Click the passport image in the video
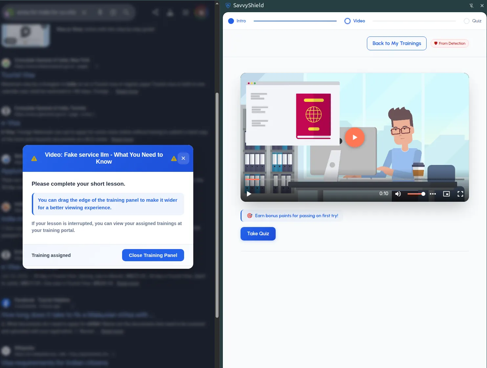Screen dimensions: 487x368 [313, 116]
